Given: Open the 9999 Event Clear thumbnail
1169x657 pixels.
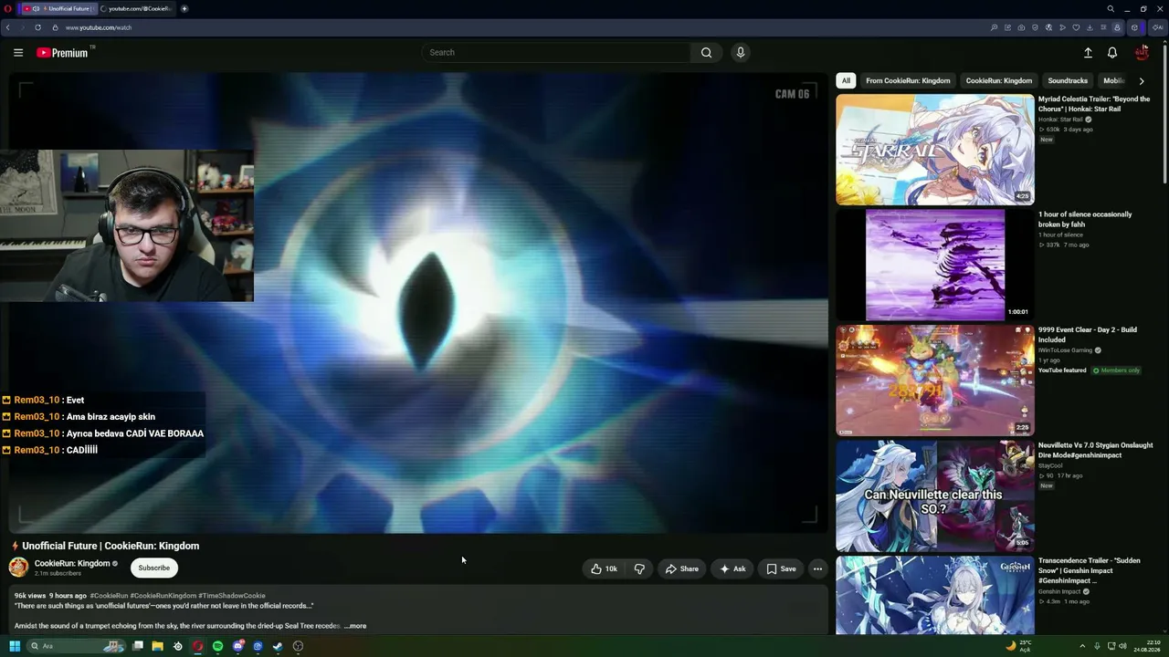Looking at the screenshot, I should pos(935,381).
